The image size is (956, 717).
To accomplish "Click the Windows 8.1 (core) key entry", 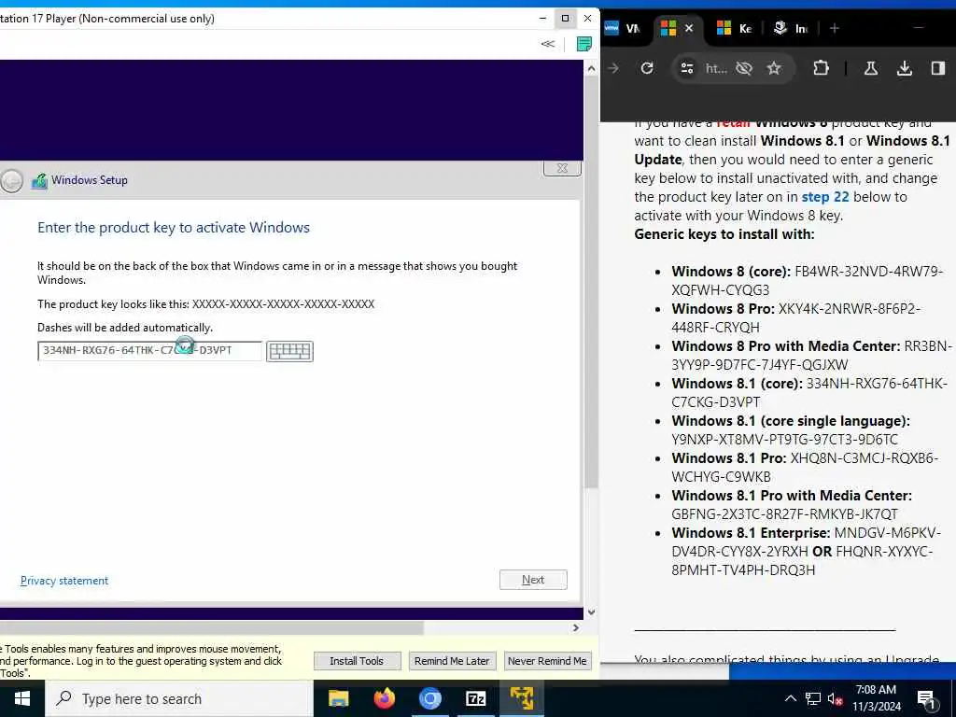I will coord(809,393).
